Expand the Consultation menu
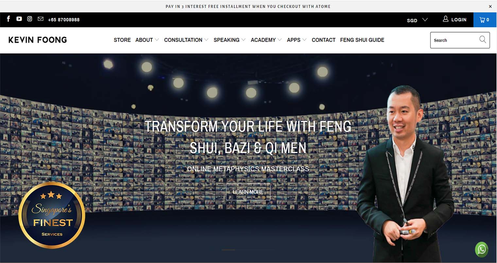Viewport: 497px width, 263px height. (186, 40)
